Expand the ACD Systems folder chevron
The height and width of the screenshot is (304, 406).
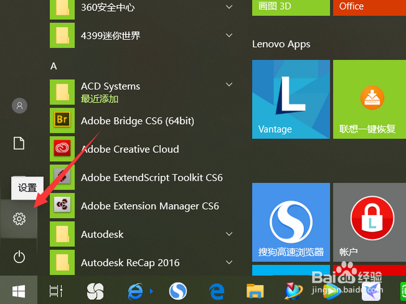[229, 84]
